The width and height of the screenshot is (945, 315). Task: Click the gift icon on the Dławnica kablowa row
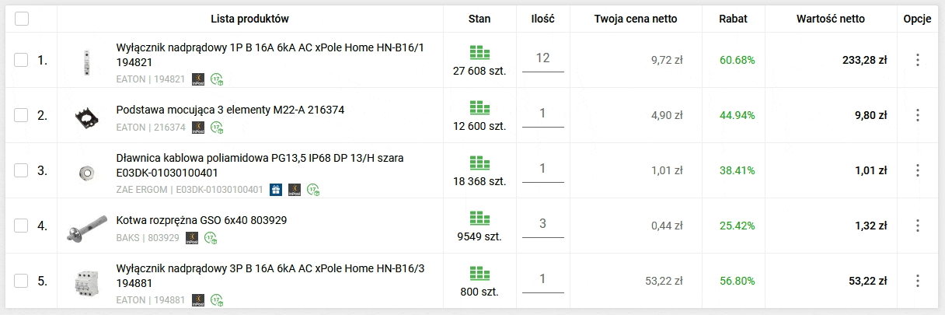tap(276, 189)
